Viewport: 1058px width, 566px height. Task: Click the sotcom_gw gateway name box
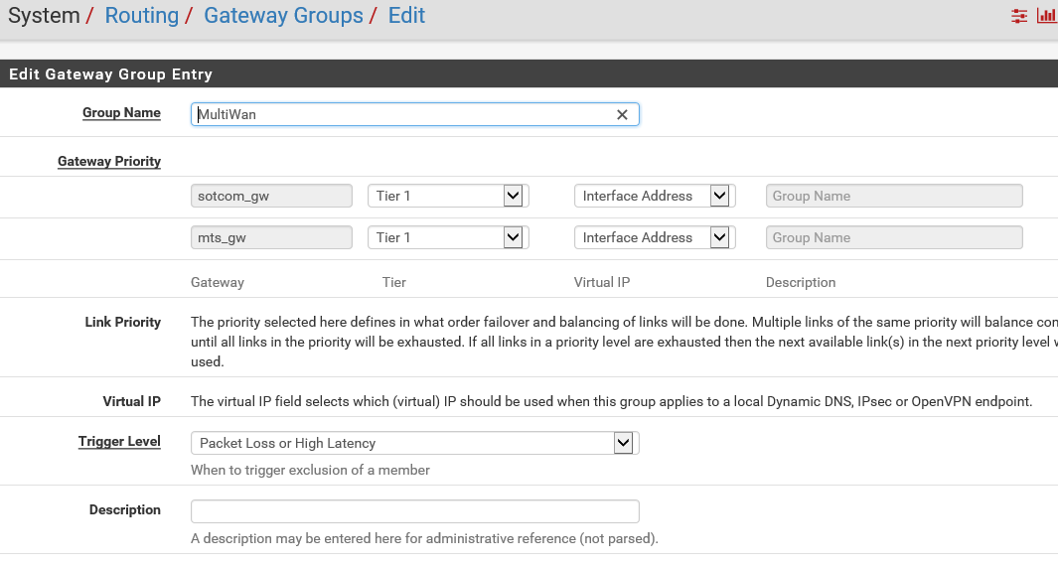(x=271, y=197)
